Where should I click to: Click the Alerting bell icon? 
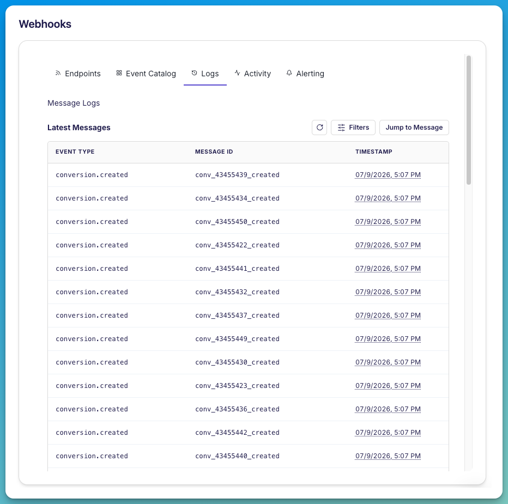point(289,73)
